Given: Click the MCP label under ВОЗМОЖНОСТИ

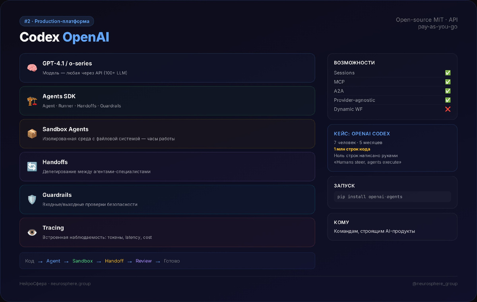Looking at the screenshot, I should point(339,82).
